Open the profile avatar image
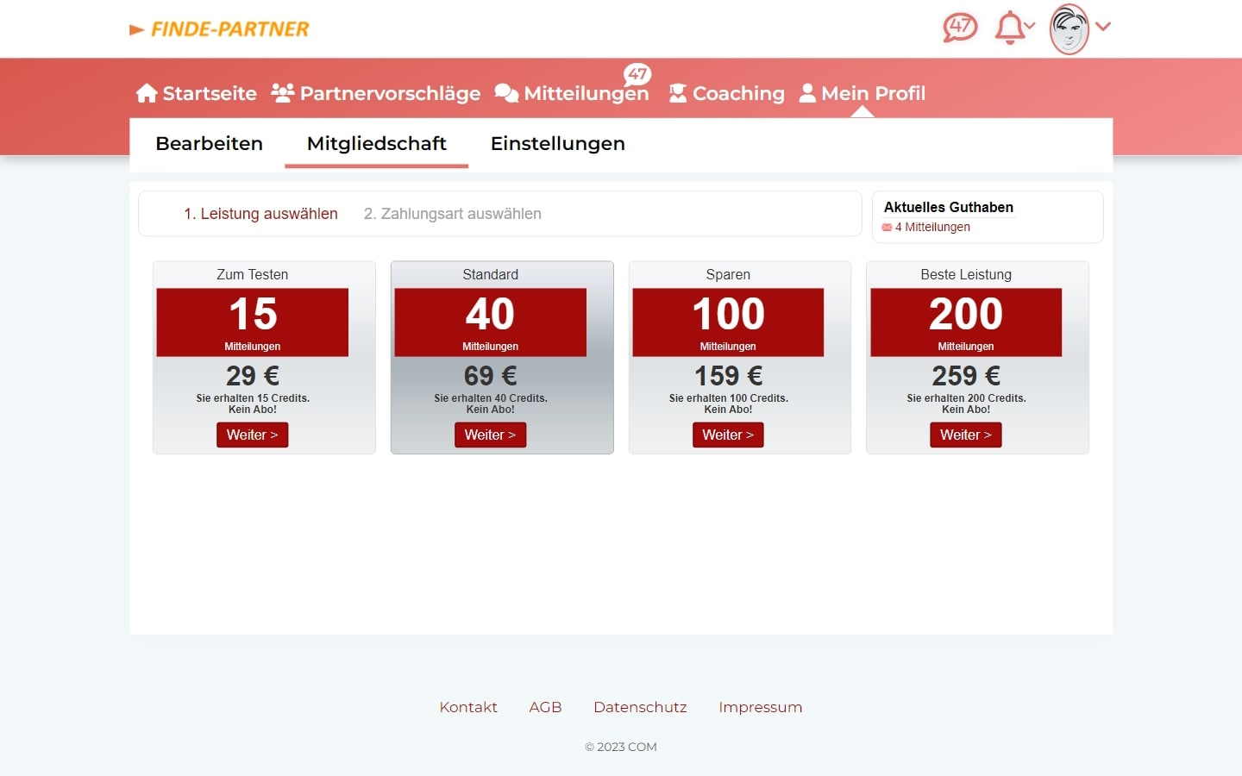This screenshot has width=1242, height=776. coord(1068,28)
